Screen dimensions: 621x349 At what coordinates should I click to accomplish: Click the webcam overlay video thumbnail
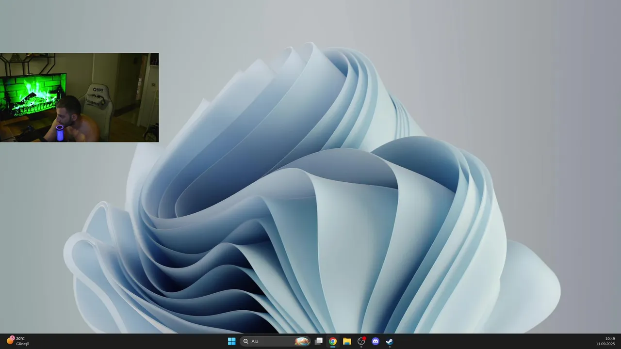pos(79,97)
